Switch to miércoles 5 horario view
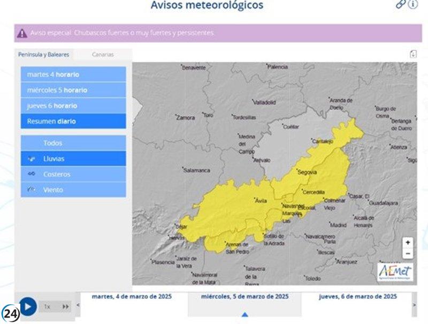428x324 pixels. click(72, 89)
